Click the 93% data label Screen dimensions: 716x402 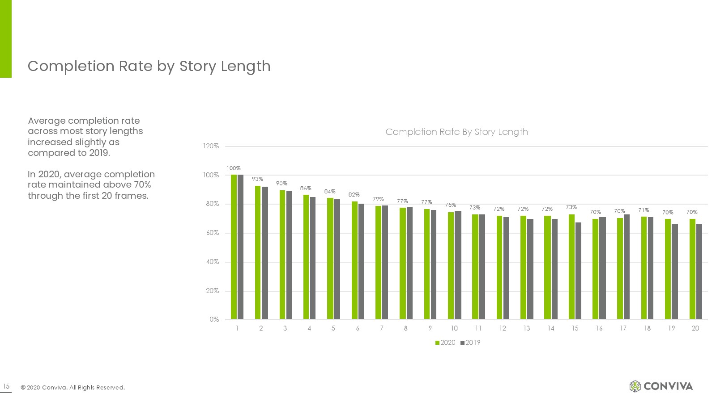click(x=257, y=179)
